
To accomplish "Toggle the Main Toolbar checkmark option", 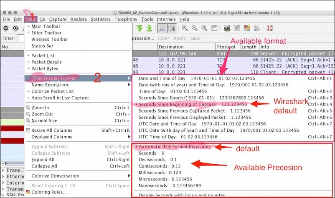I will (46, 26).
